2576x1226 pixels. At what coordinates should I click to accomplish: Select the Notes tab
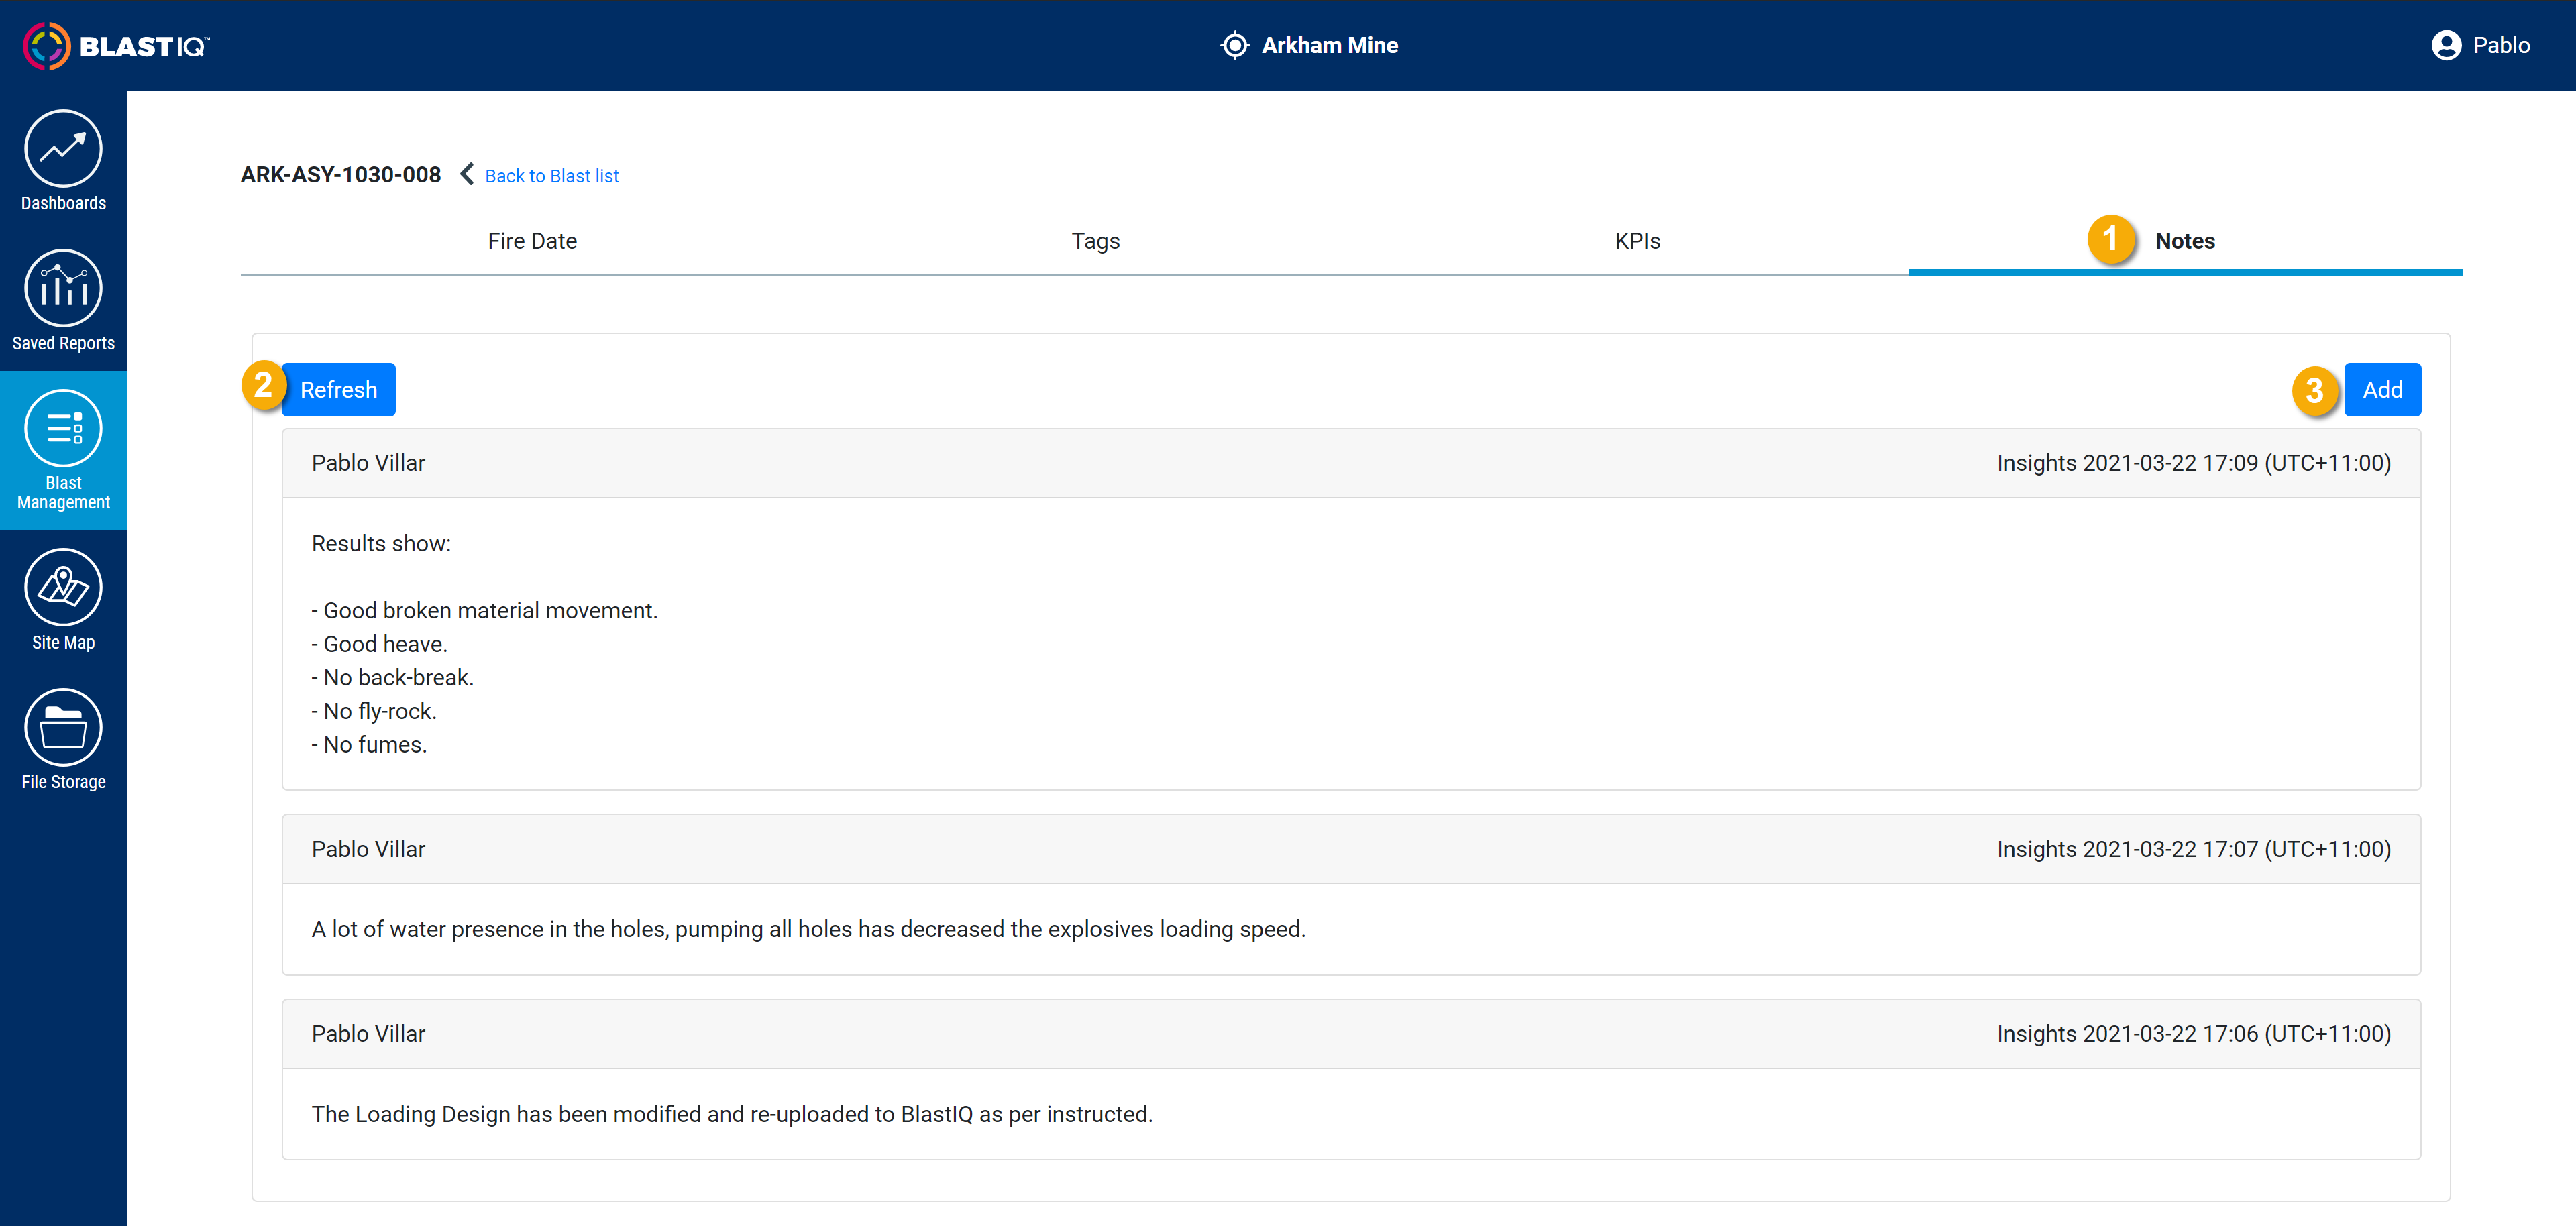click(2185, 241)
